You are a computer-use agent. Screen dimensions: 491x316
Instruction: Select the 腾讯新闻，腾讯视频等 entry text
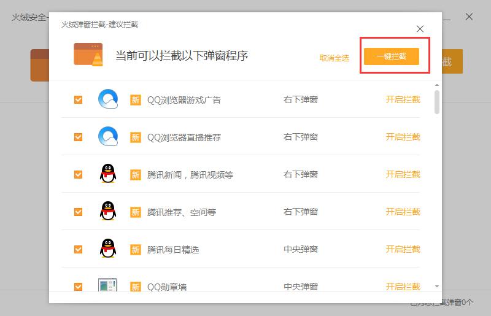click(190, 175)
